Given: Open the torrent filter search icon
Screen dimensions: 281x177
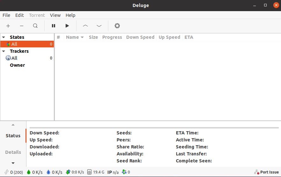Looking at the screenshot, I should pos(35,26).
